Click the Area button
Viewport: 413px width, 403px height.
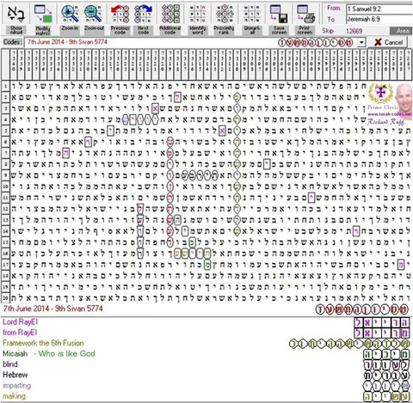(x=401, y=31)
